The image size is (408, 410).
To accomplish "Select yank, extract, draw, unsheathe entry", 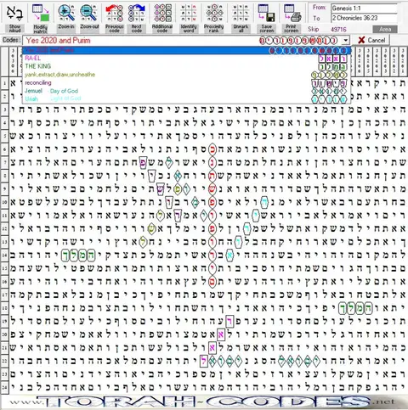I will pyautogui.click(x=187, y=75).
